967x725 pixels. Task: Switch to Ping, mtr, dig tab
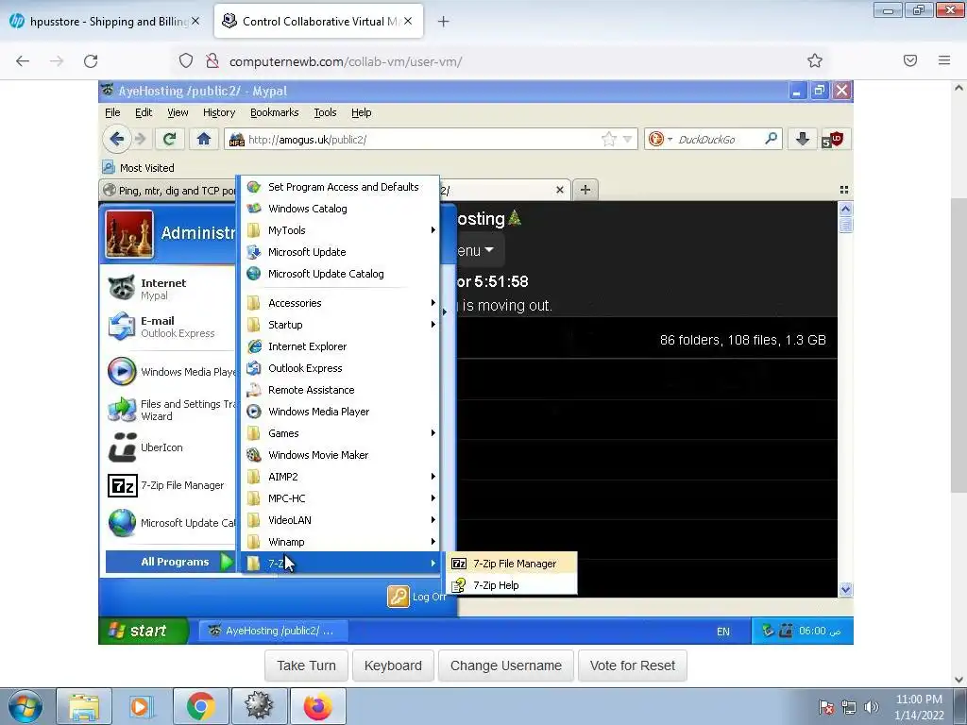pyautogui.click(x=169, y=191)
